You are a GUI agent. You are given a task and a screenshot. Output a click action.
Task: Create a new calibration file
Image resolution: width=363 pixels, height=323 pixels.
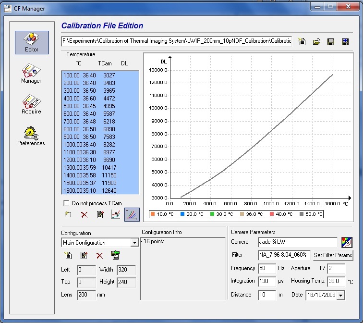pos(302,42)
